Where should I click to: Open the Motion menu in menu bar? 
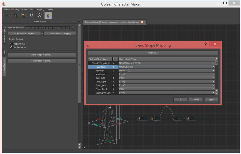25,9
